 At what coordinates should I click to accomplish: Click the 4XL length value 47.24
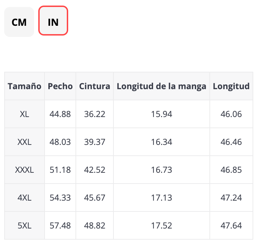point(231,197)
